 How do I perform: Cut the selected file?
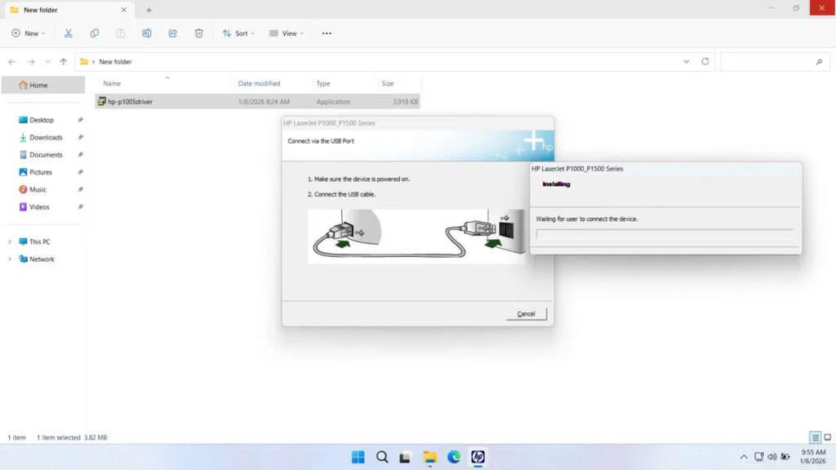coord(69,33)
